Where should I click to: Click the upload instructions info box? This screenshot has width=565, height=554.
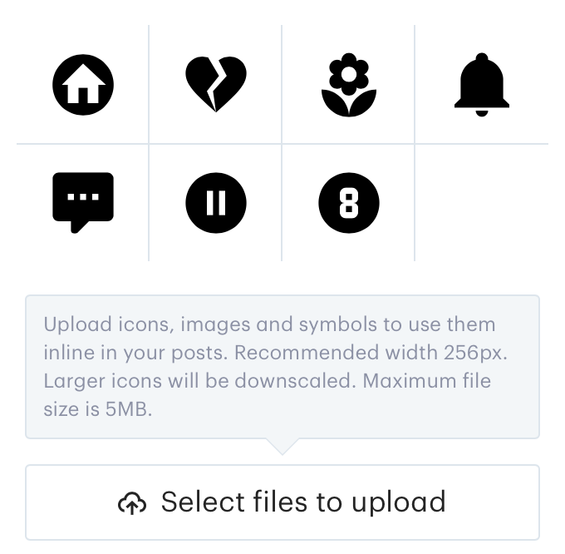[282, 367]
